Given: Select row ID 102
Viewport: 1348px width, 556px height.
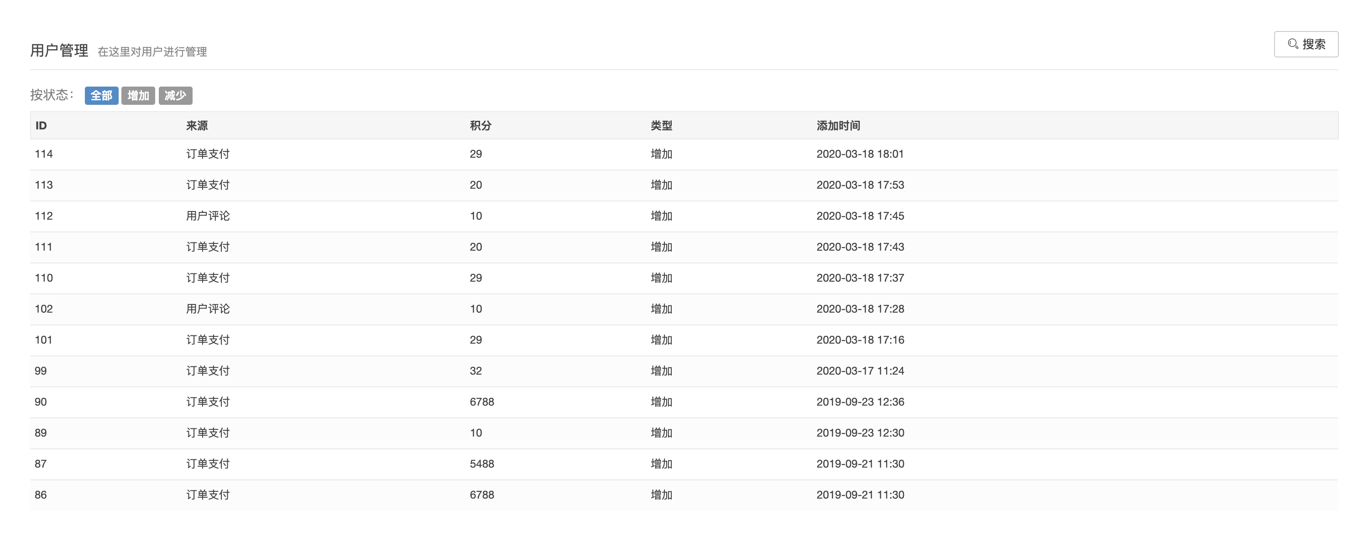Looking at the screenshot, I should 684,309.
